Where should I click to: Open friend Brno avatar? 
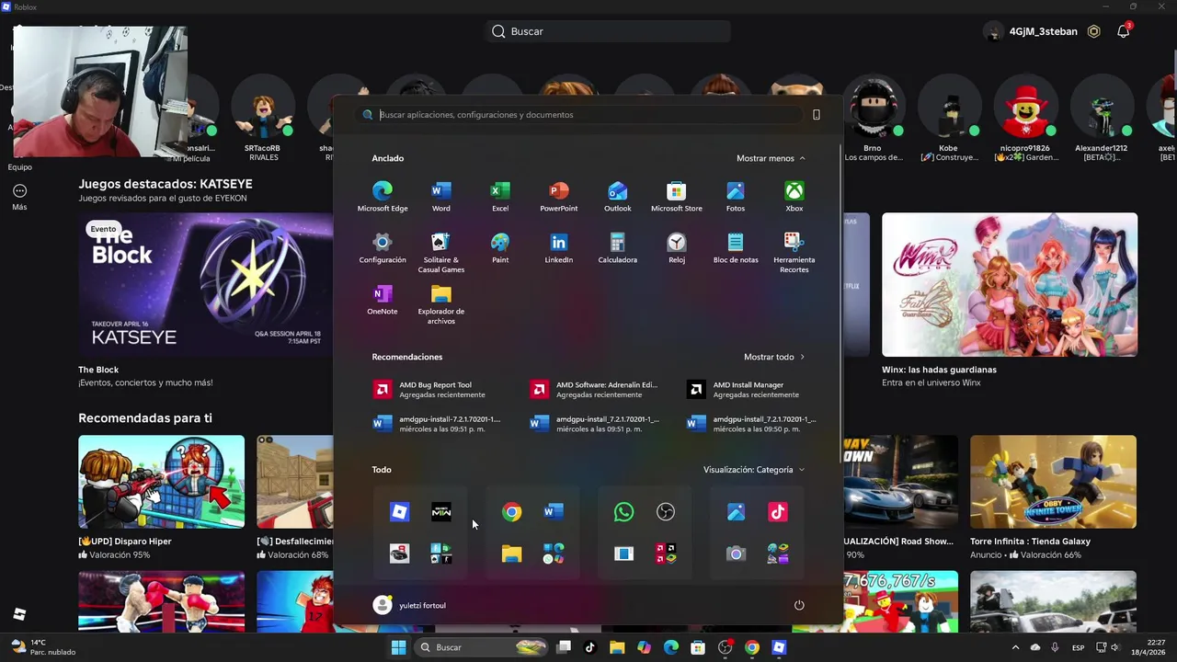872,108
